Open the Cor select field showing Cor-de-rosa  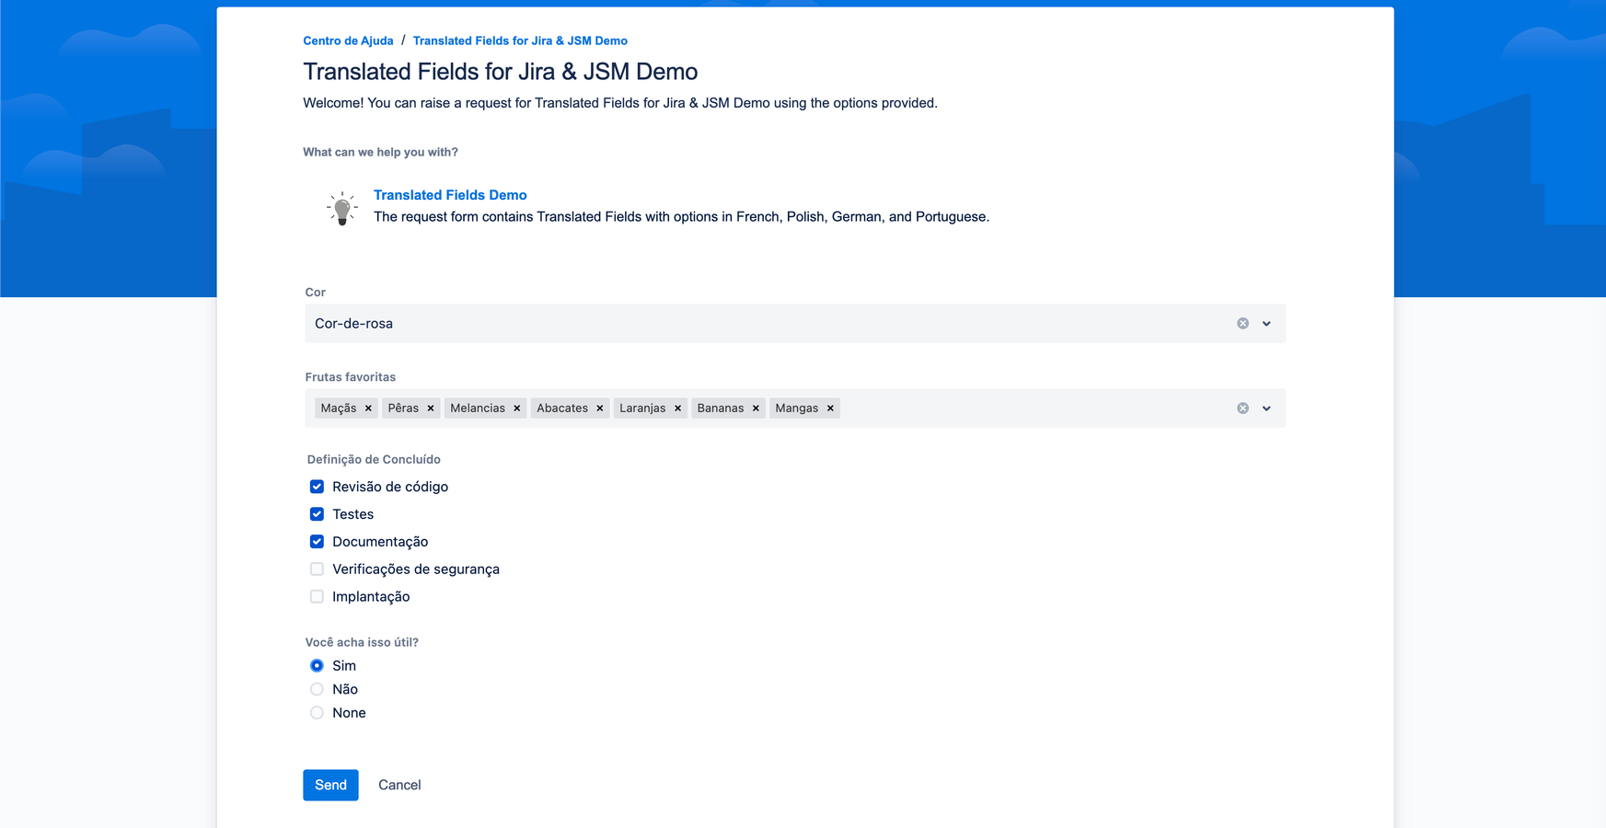click(795, 324)
